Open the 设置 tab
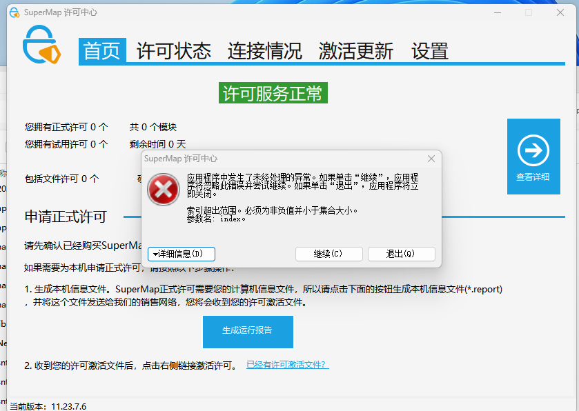579x411 pixels. [x=430, y=51]
